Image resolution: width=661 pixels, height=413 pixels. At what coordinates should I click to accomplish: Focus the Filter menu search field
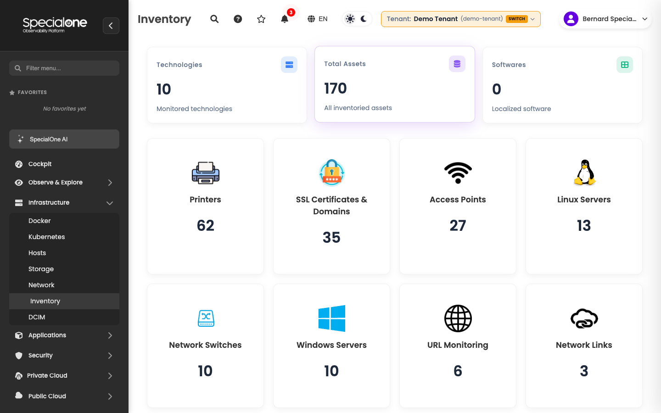(x=64, y=68)
